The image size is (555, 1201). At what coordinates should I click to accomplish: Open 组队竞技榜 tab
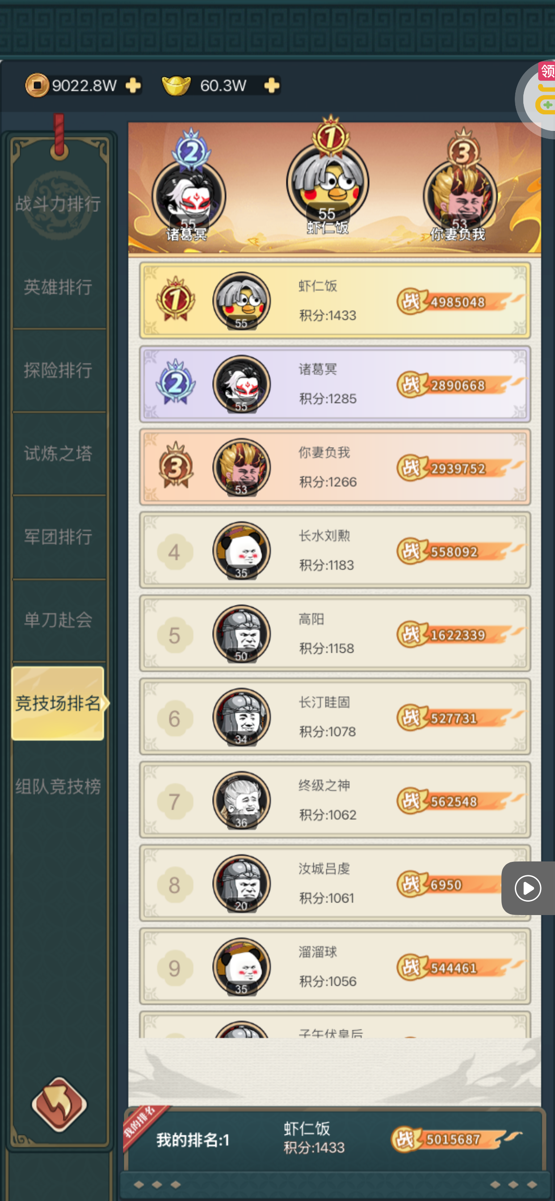click(59, 786)
